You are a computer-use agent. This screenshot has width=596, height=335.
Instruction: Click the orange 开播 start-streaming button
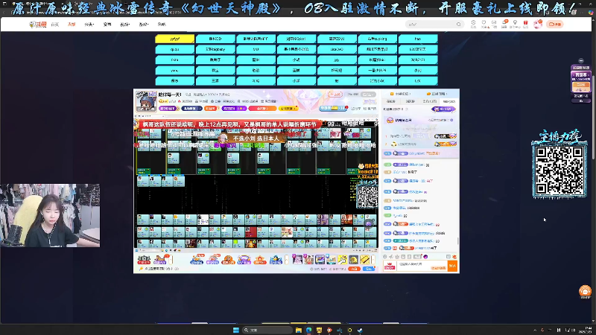pyautogui.click(x=555, y=25)
